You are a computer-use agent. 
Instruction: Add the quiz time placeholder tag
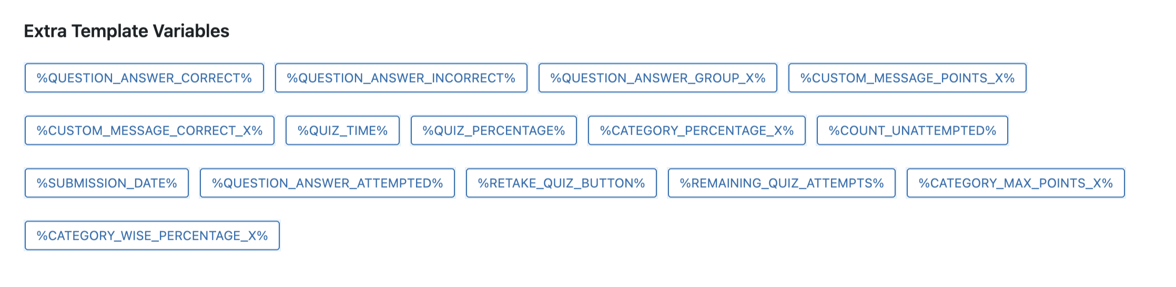tap(342, 131)
